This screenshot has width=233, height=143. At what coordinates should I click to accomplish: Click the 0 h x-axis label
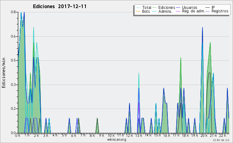(x=17, y=136)
